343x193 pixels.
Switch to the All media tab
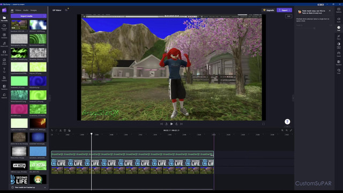(12, 10)
